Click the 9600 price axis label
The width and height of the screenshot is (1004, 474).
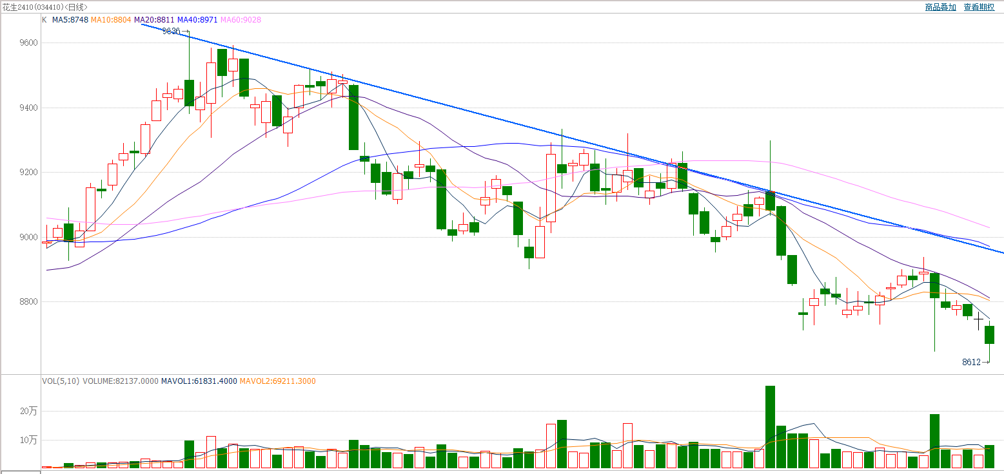(30, 43)
